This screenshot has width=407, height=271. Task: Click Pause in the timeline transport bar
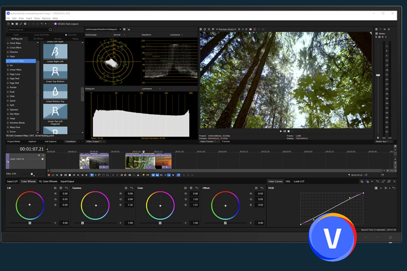coord(66,175)
